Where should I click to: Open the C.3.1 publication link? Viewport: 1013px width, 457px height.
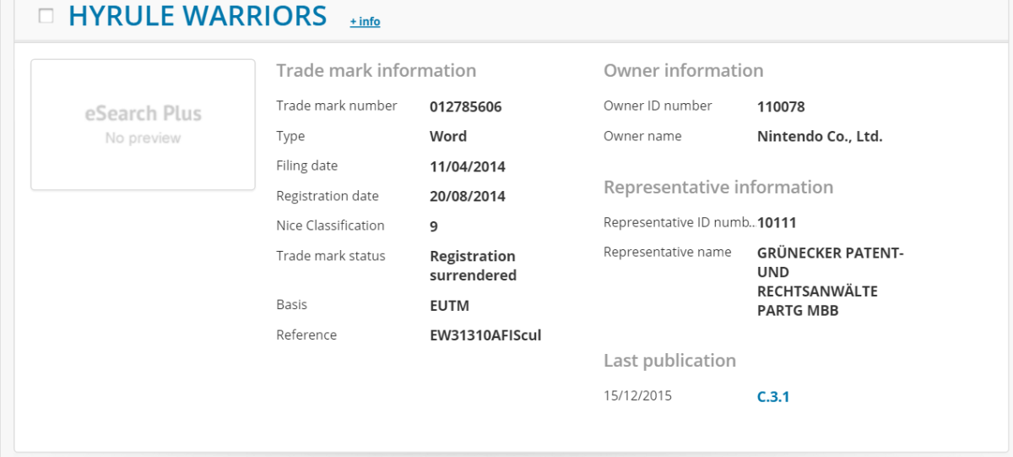[x=773, y=395]
